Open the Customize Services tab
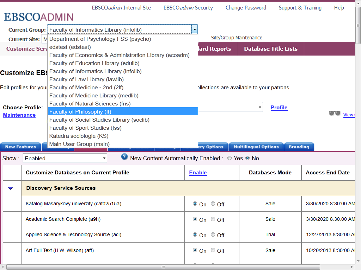This screenshot has width=361, height=270. tap(24, 49)
